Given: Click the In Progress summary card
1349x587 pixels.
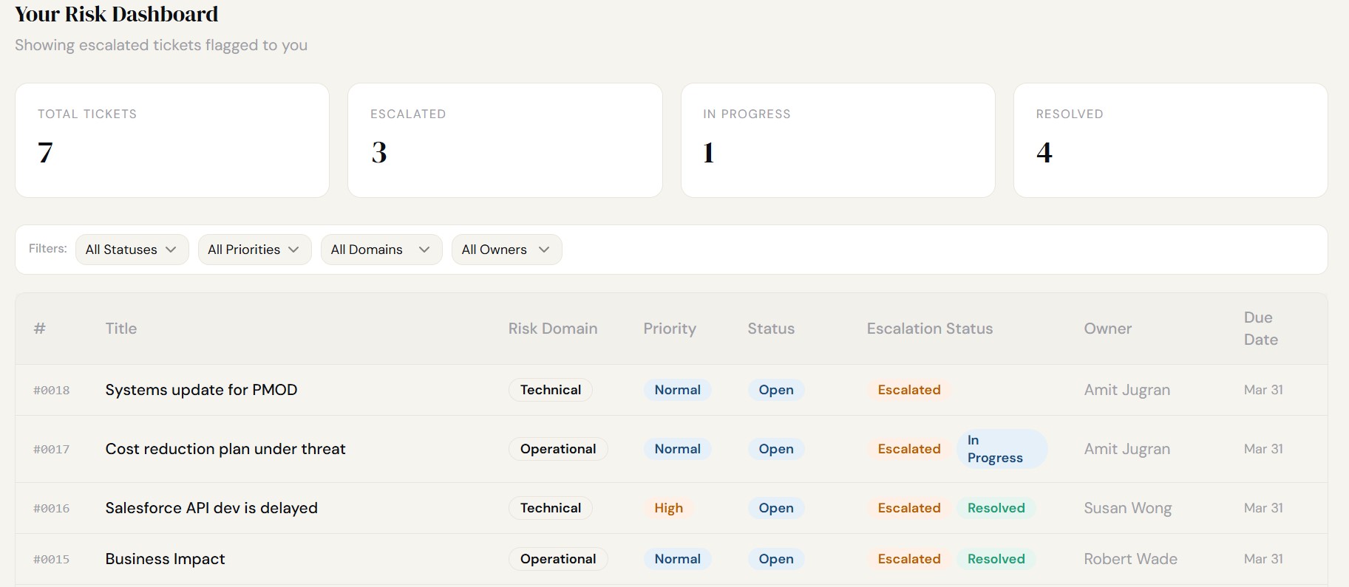Looking at the screenshot, I should [x=837, y=140].
